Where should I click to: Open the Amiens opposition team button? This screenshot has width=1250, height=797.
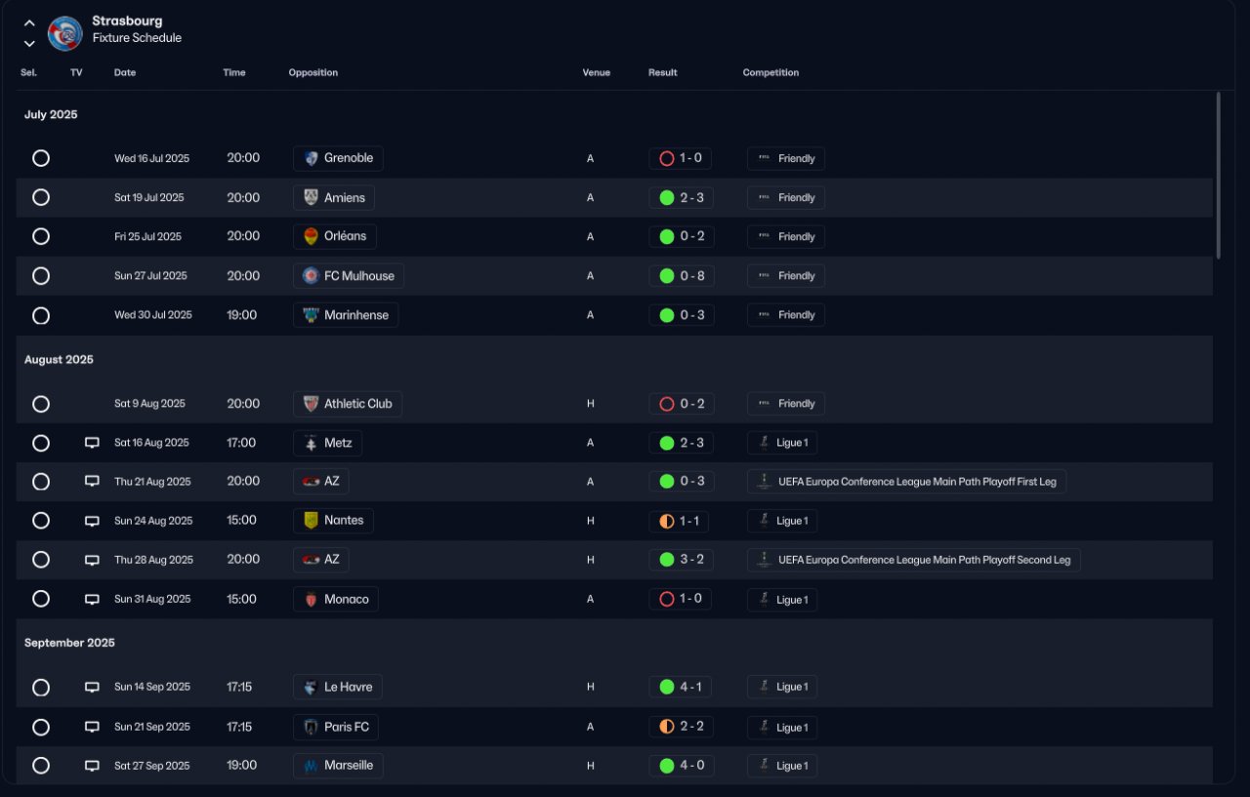[x=334, y=198]
